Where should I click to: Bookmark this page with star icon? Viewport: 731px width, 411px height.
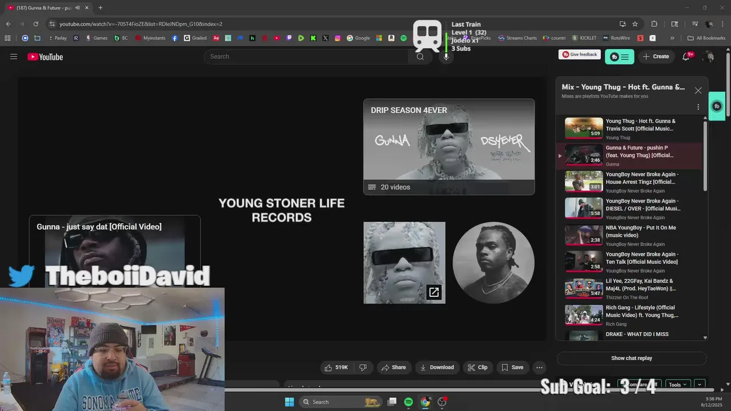[x=635, y=24]
